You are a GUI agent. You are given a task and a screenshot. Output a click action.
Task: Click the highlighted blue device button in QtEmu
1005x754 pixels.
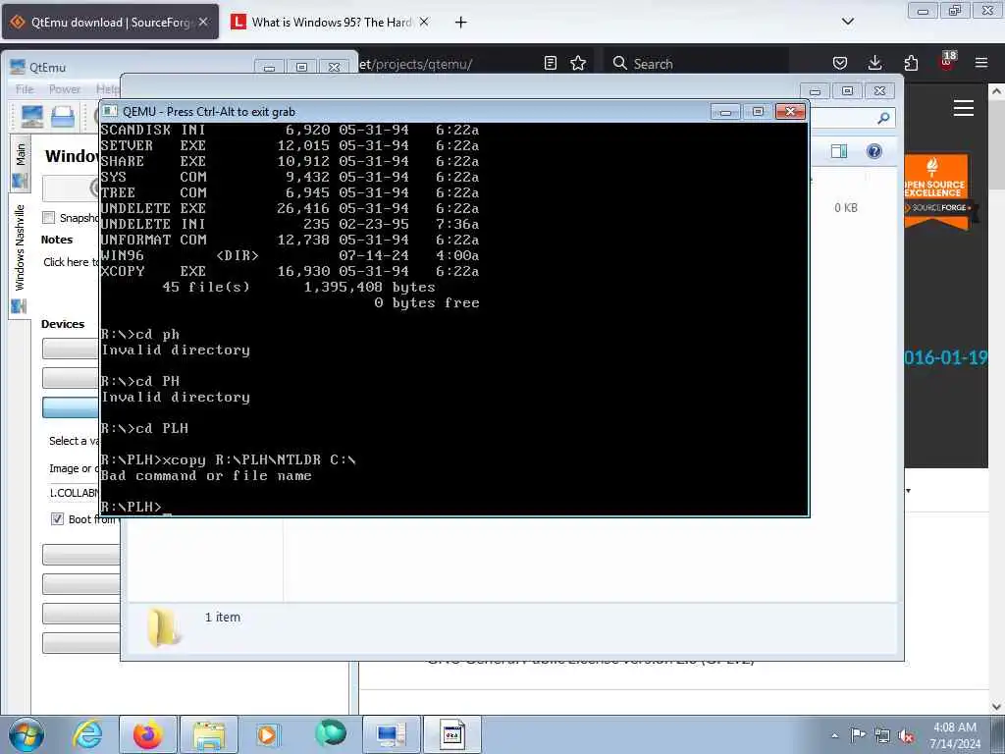[71, 407]
